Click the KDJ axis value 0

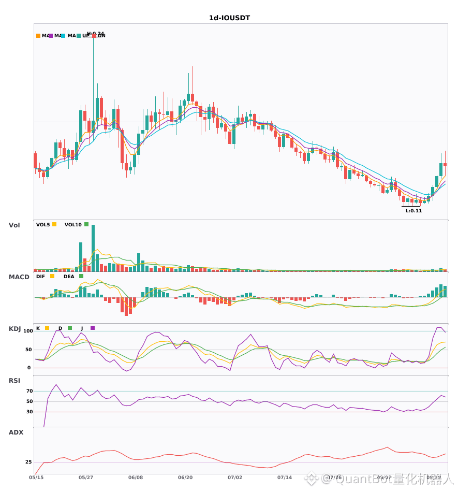29,368
